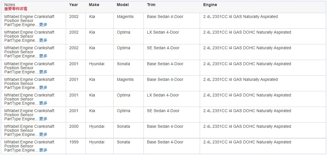Select the Trim column header

click(151, 5)
